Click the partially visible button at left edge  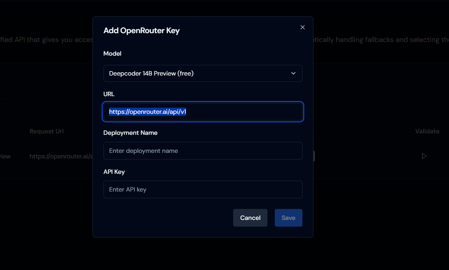point(6,106)
